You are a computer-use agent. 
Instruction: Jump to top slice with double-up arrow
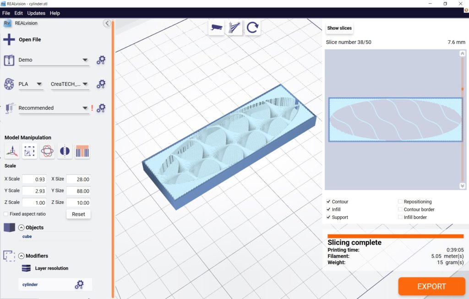click(x=463, y=53)
